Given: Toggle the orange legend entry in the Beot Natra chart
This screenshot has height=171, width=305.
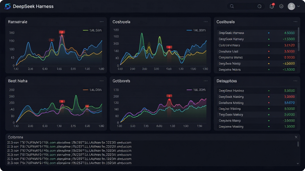Looking at the screenshot, I should [92, 90].
